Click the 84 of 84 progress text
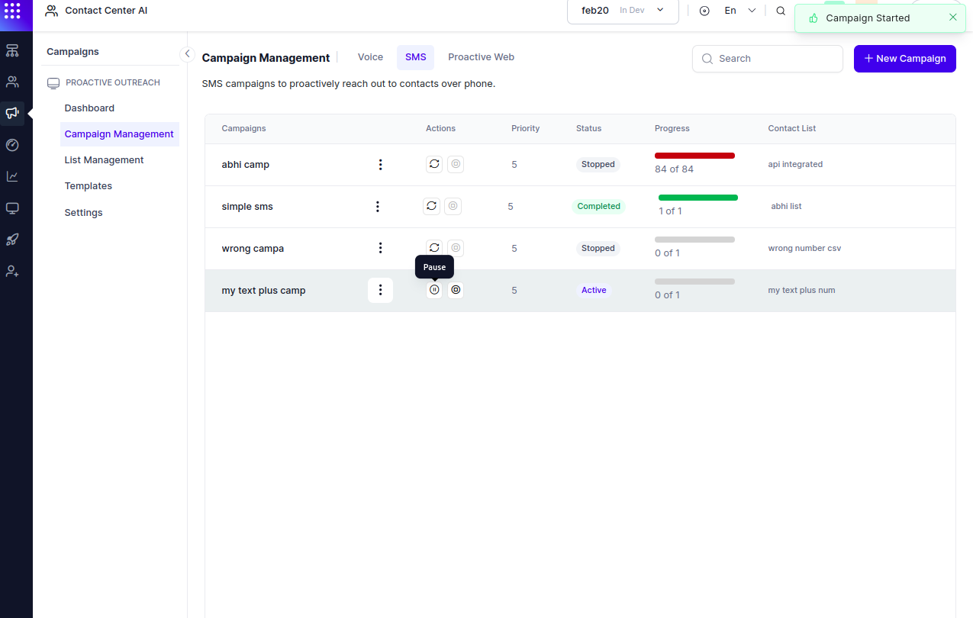The height and width of the screenshot is (618, 973). (x=674, y=169)
